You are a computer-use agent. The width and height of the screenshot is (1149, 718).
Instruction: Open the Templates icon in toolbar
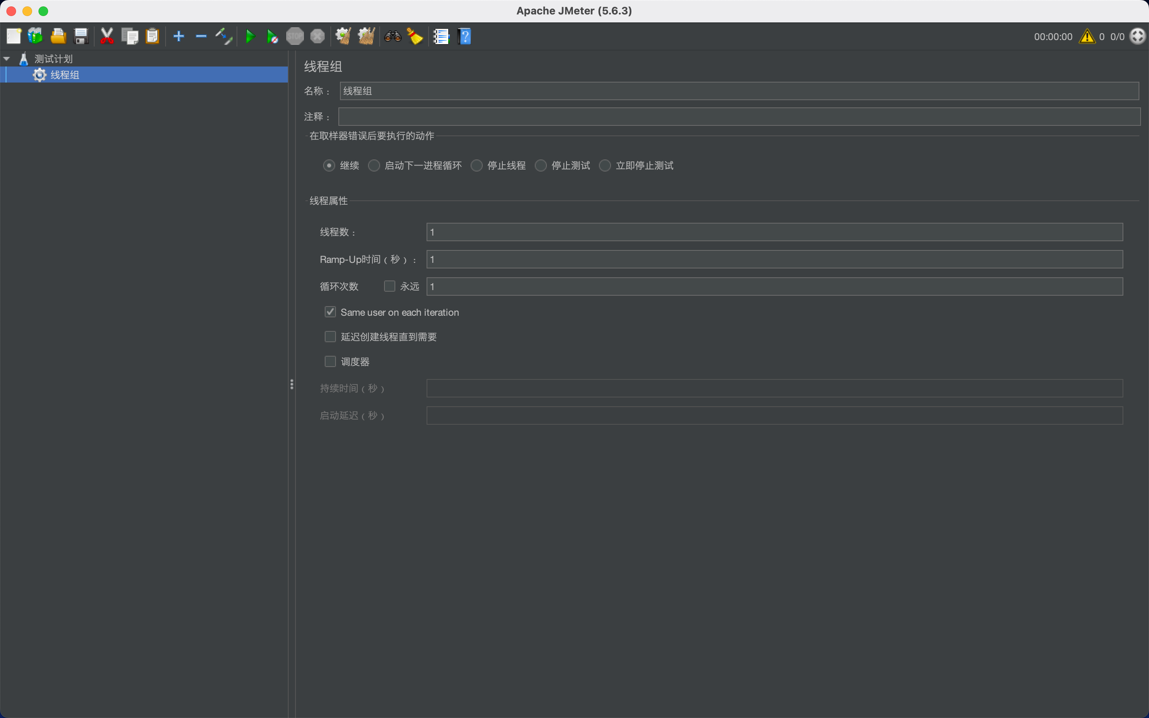36,36
